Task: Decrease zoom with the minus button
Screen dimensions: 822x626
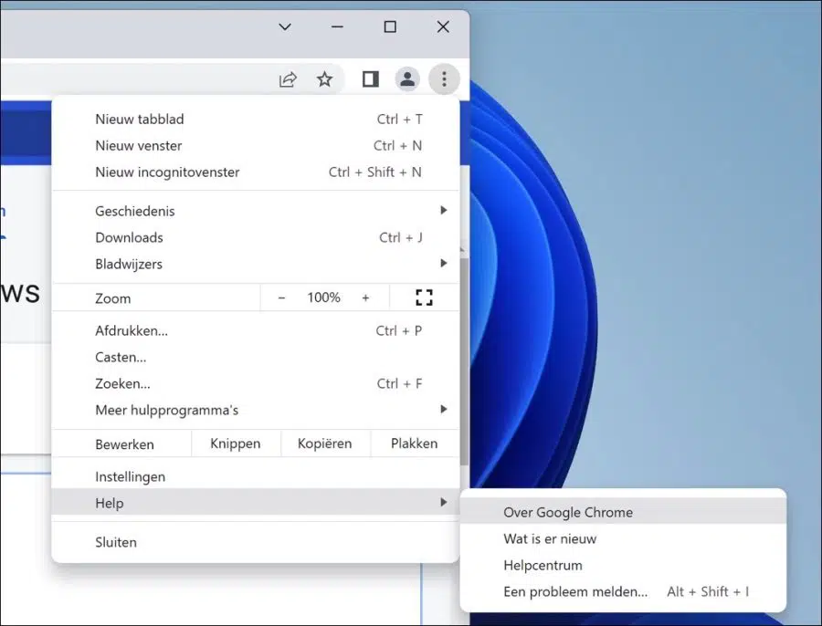Action: coord(281,298)
